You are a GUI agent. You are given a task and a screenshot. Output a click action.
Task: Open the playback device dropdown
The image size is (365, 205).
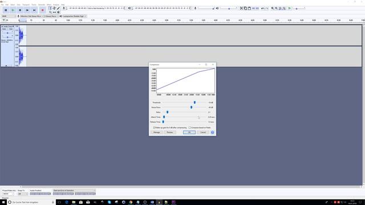(74, 17)
